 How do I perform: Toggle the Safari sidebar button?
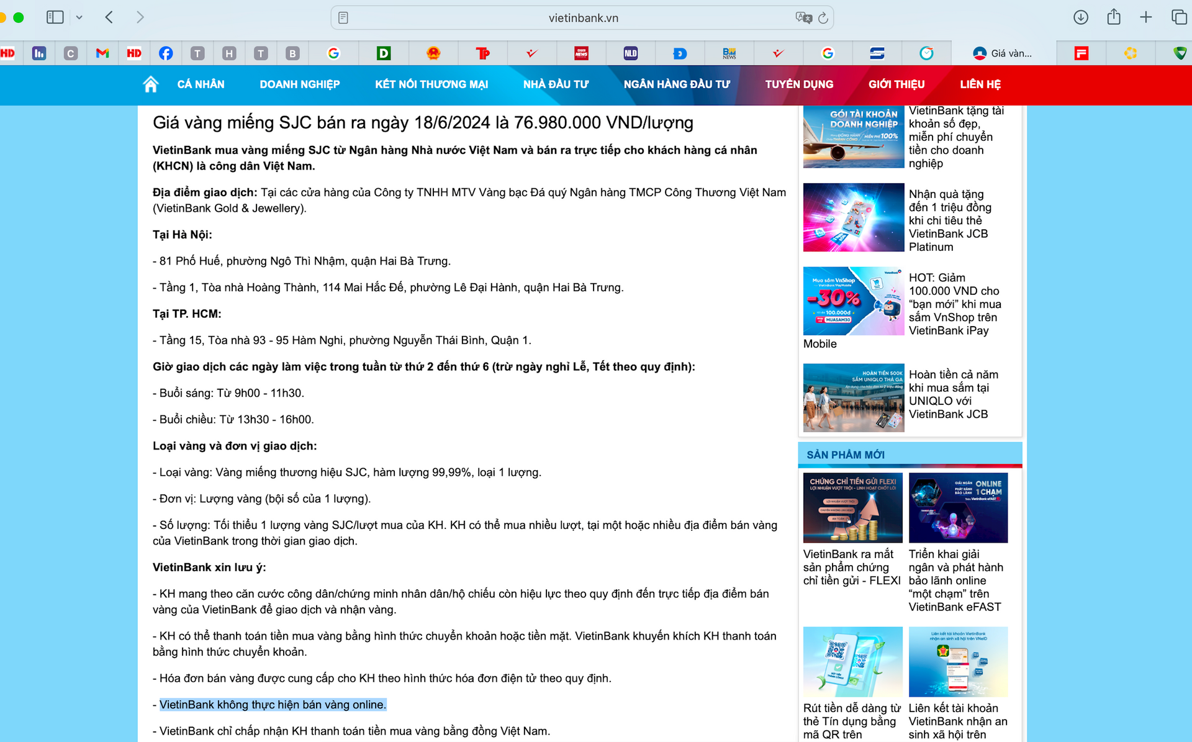click(x=55, y=17)
